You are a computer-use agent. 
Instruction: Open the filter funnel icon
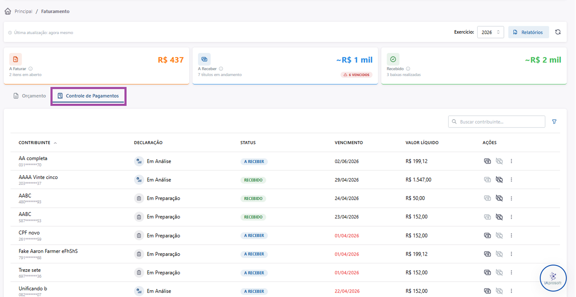[554, 122]
